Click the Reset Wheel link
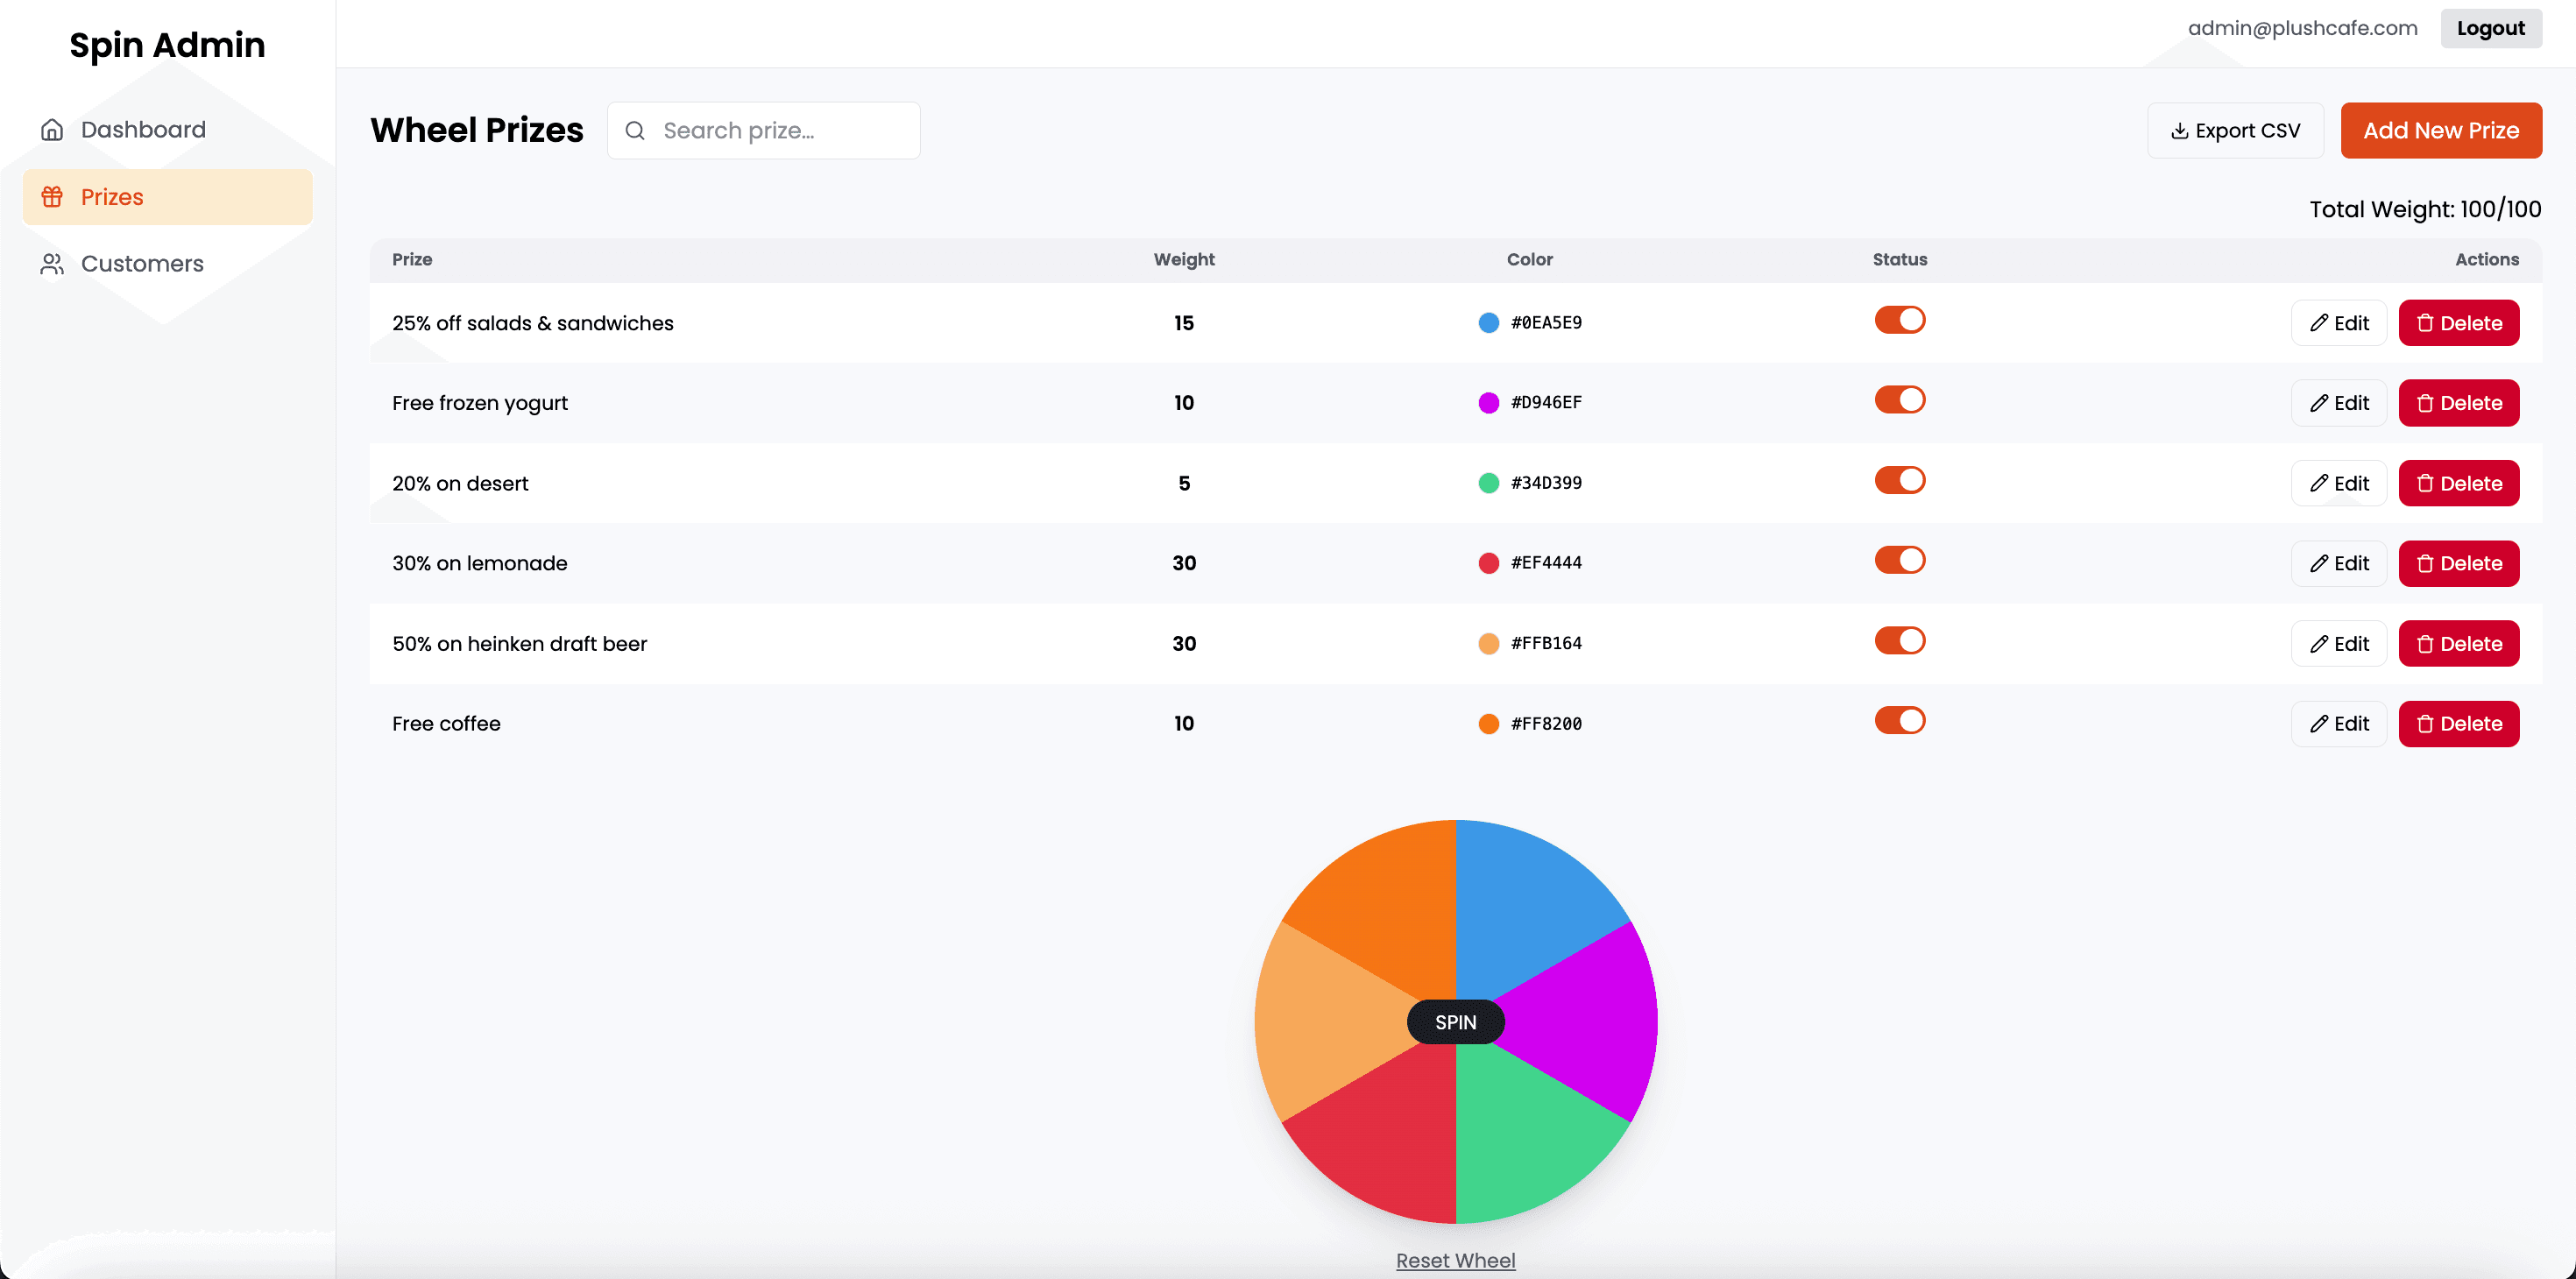This screenshot has width=2576, height=1279. [x=1455, y=1260]
